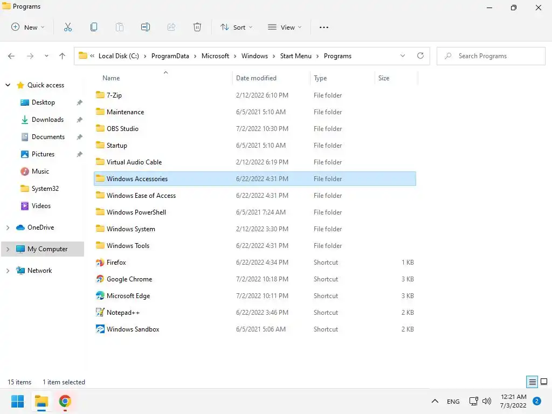The width and height of the screenshot is (552, 414).
Task: Open the View dropdown menu
Action: coord(285,27)
